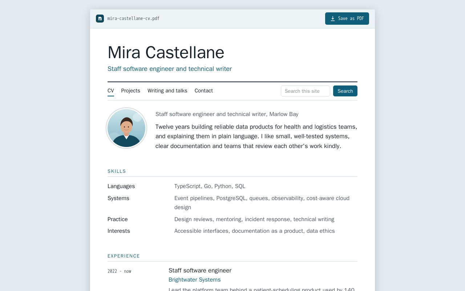465x291 pixels.
Task: Select the EXPERIENCE section heading
Action: click(x=124, y=256)
